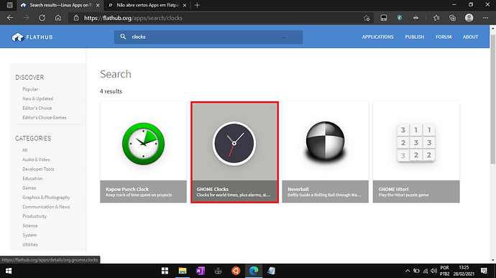Select the All category

tap(25, 150)
